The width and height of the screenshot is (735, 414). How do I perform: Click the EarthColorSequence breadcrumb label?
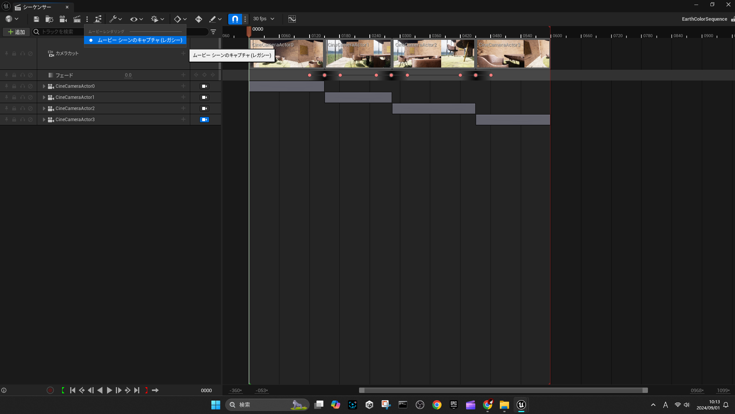(704, 19)
